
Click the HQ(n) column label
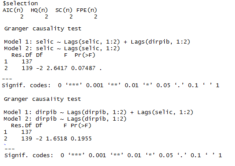click(39, 10)
